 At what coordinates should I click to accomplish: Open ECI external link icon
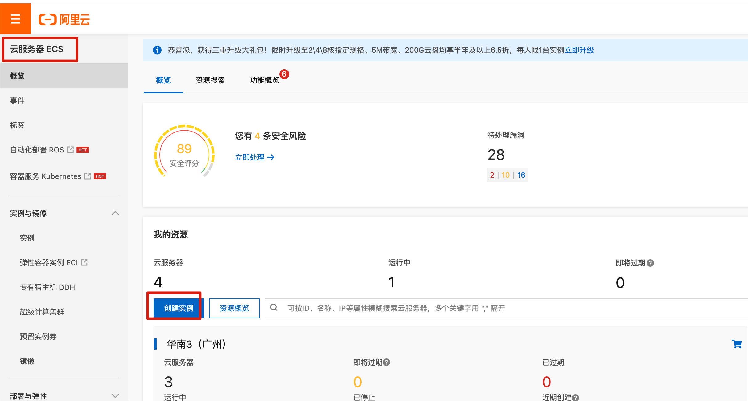(84, 262)
